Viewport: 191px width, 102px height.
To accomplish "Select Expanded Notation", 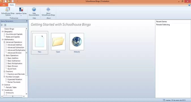I will pyautogui.click(x=15, y=79).
